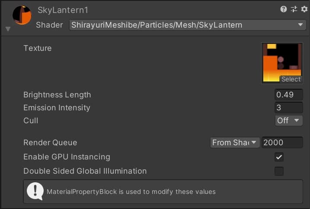This screenshot has height=209, width=310.
Task: Click the Brightness Length property label
Action: (x=57, y=95)
